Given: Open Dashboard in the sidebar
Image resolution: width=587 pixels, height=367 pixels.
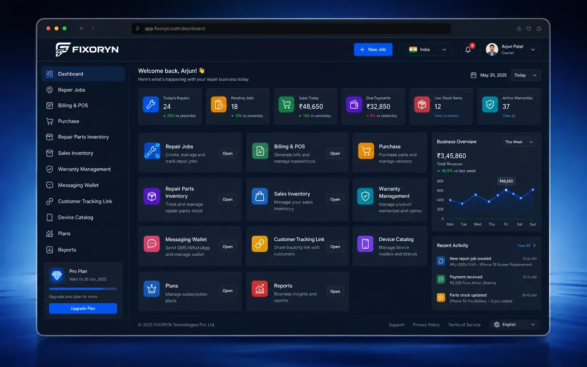Looking at the screenshot, I should (x=83, y=74).
